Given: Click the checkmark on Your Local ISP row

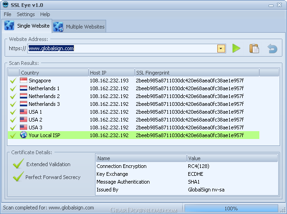Looking at the screenshot, I should tap(13, 135).
